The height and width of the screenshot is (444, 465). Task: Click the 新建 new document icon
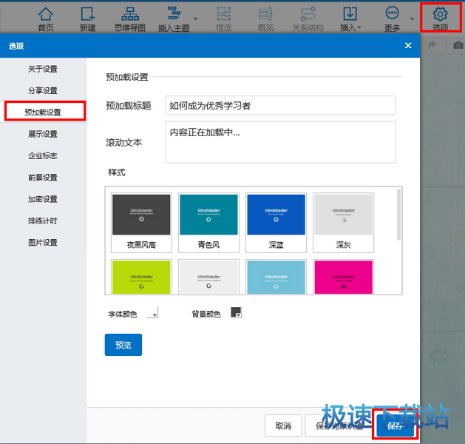click(x=88, y=18)
